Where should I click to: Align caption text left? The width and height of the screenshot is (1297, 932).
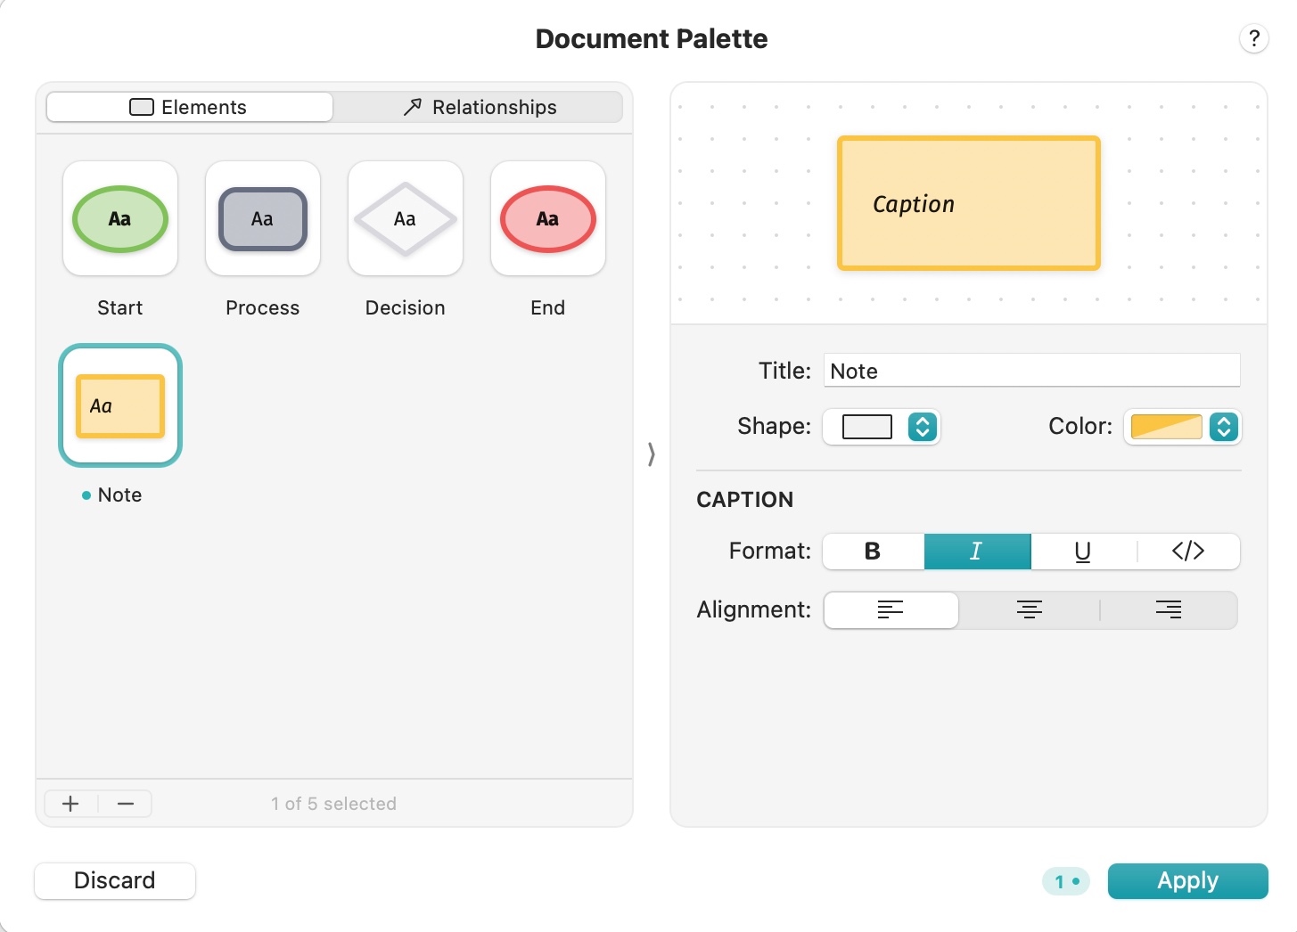891,610
